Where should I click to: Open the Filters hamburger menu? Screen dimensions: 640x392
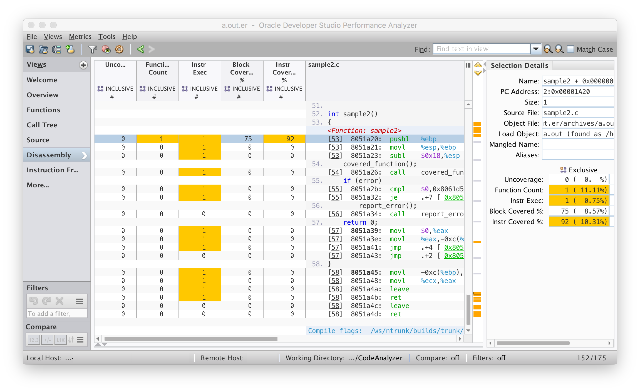(80, 301)
